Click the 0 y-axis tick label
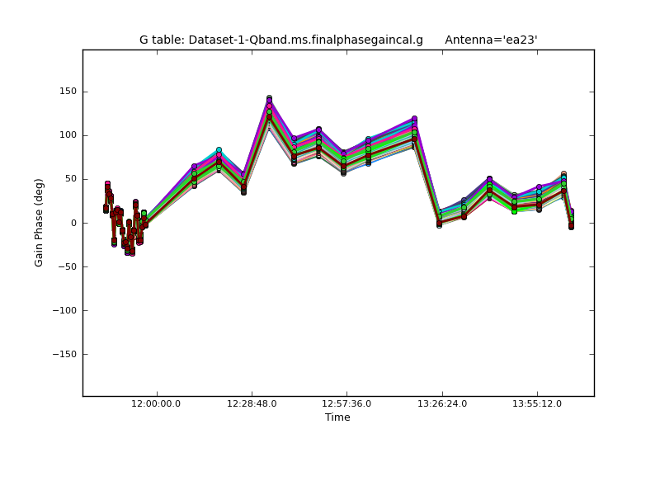 74,223
